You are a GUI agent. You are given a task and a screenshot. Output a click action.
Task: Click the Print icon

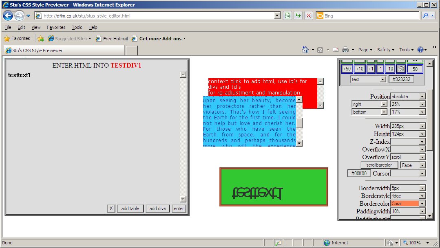(345, 50)
